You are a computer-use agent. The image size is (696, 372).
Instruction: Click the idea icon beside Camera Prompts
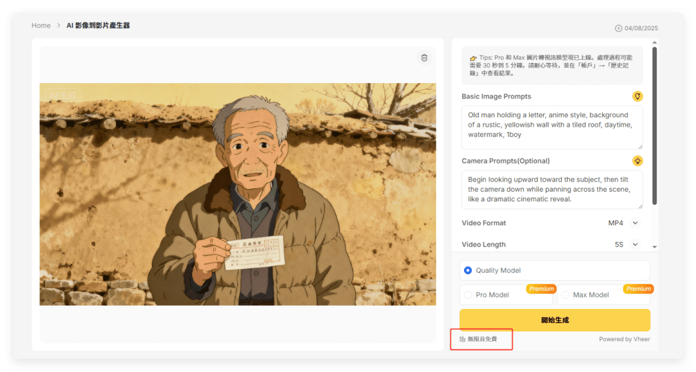click(x=637, y=161)
